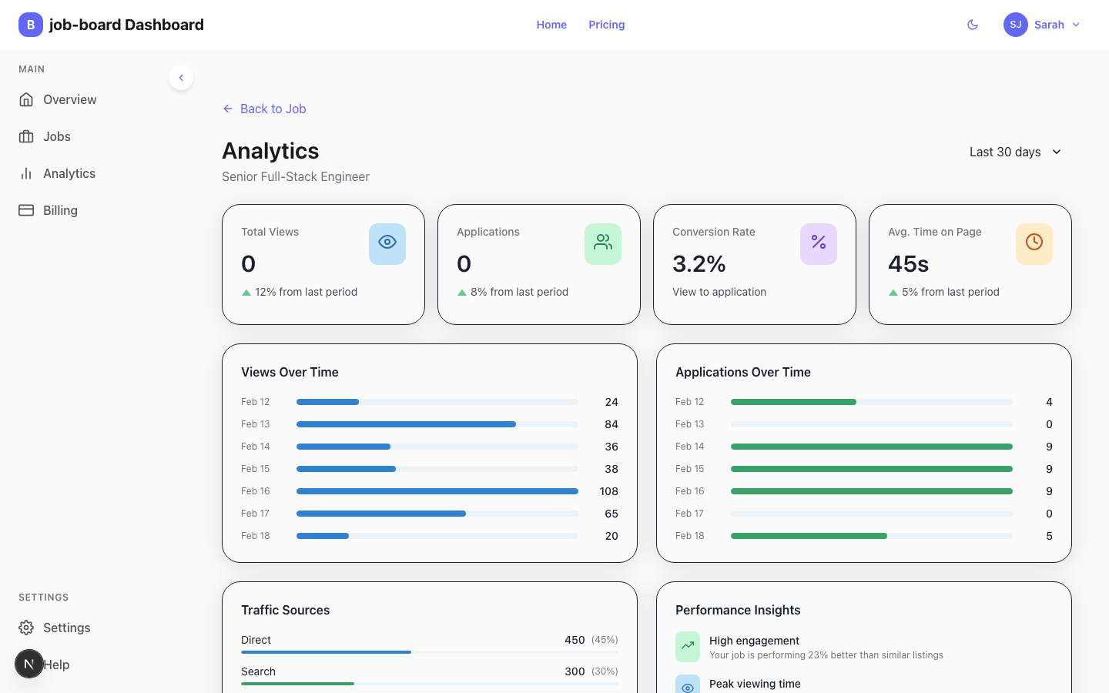Click the High engagement trend icon

coord(688,647)
